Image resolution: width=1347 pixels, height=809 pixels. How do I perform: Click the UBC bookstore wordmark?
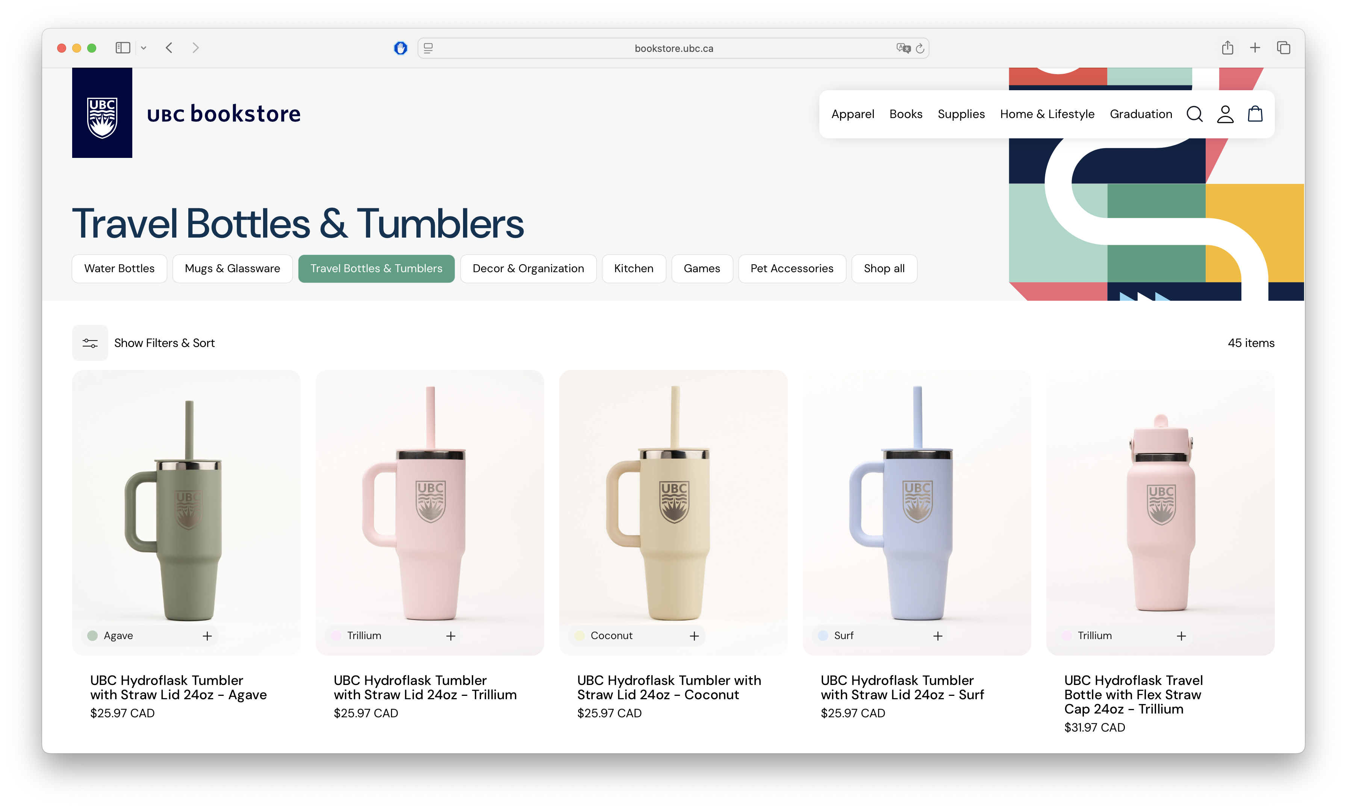pyautogui.click(x=223, y=114)
